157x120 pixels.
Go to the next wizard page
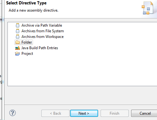pyautogui.click(x=84, y=113)
